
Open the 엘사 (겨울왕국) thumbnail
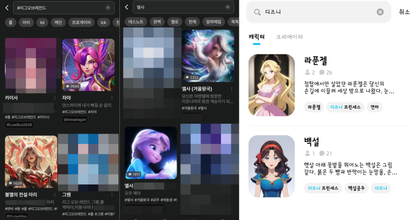click(208, 56)
